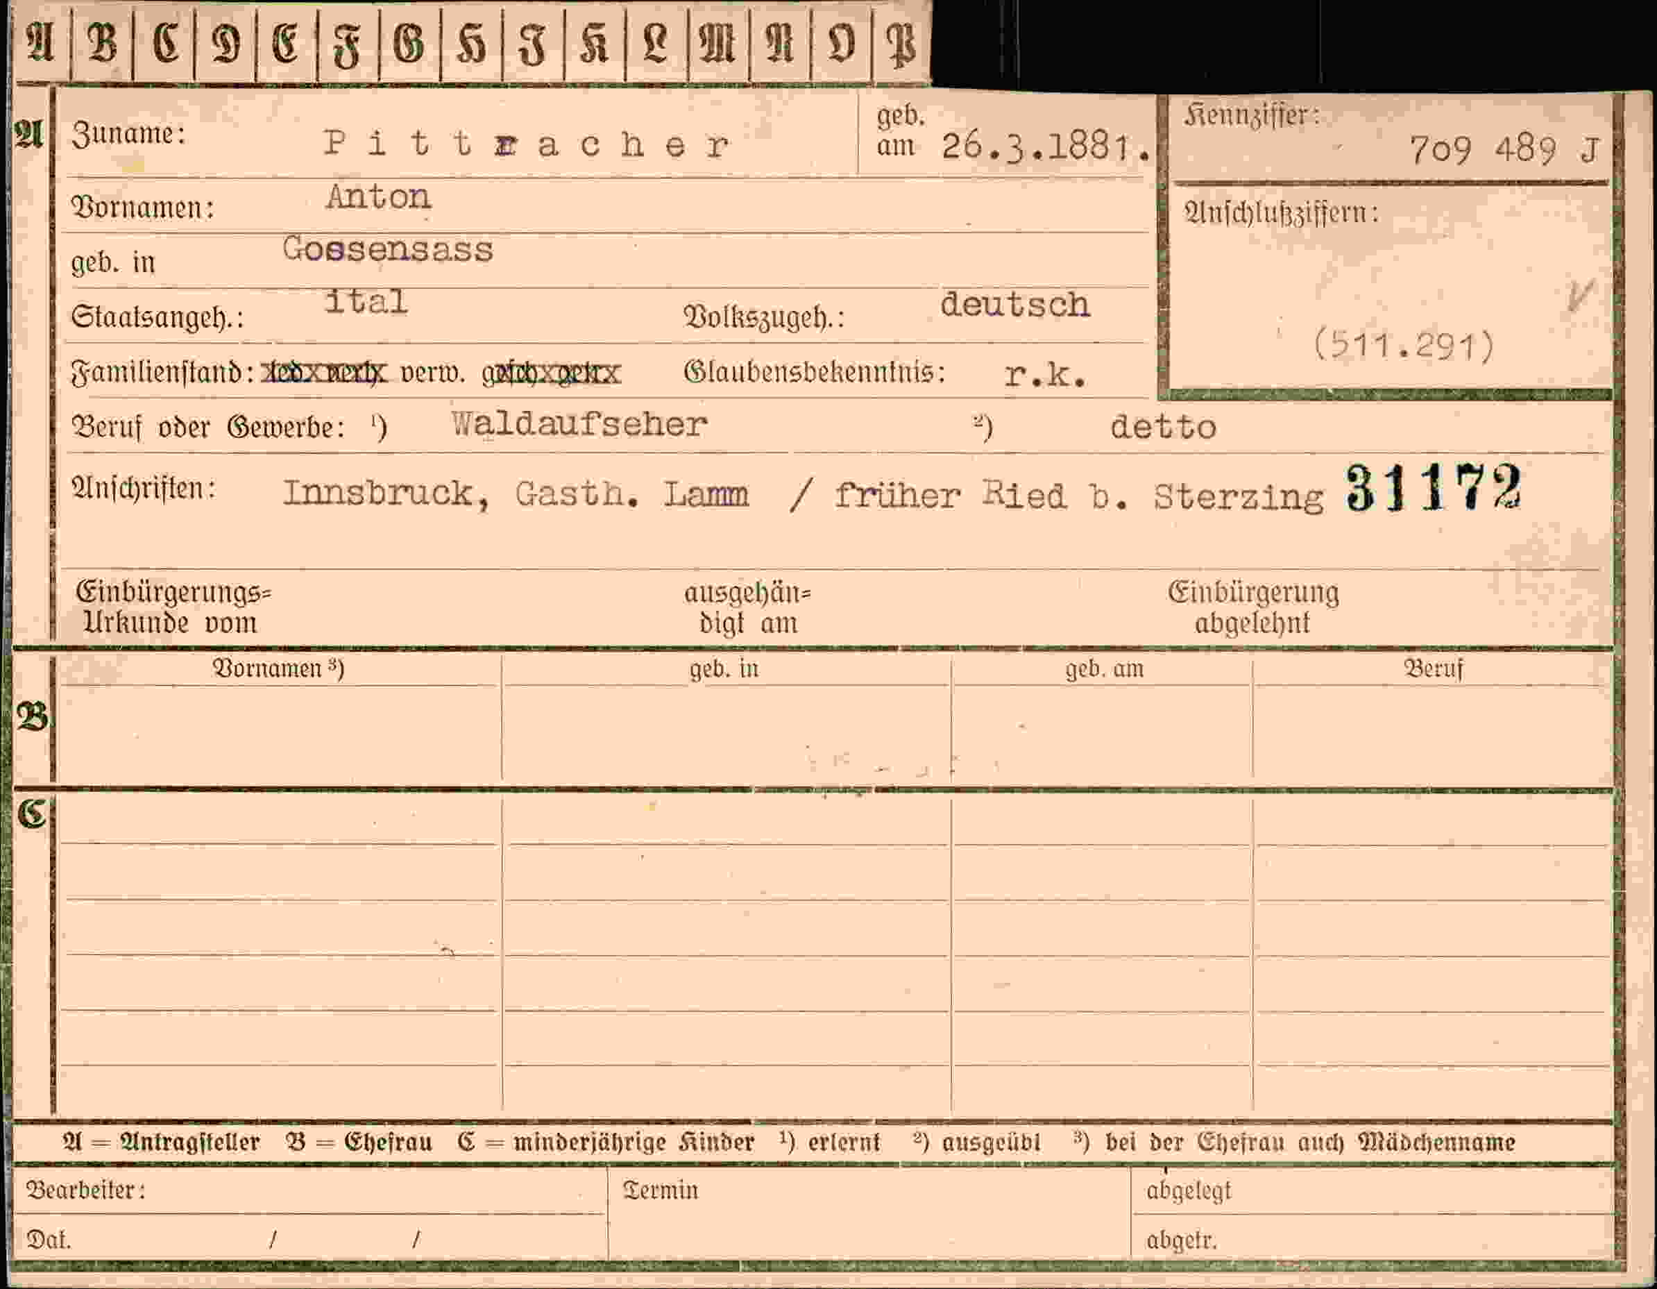Click legend text 'B = Ehefrau'
Screen dimensions: 1657x1289
coord(359,1143)
